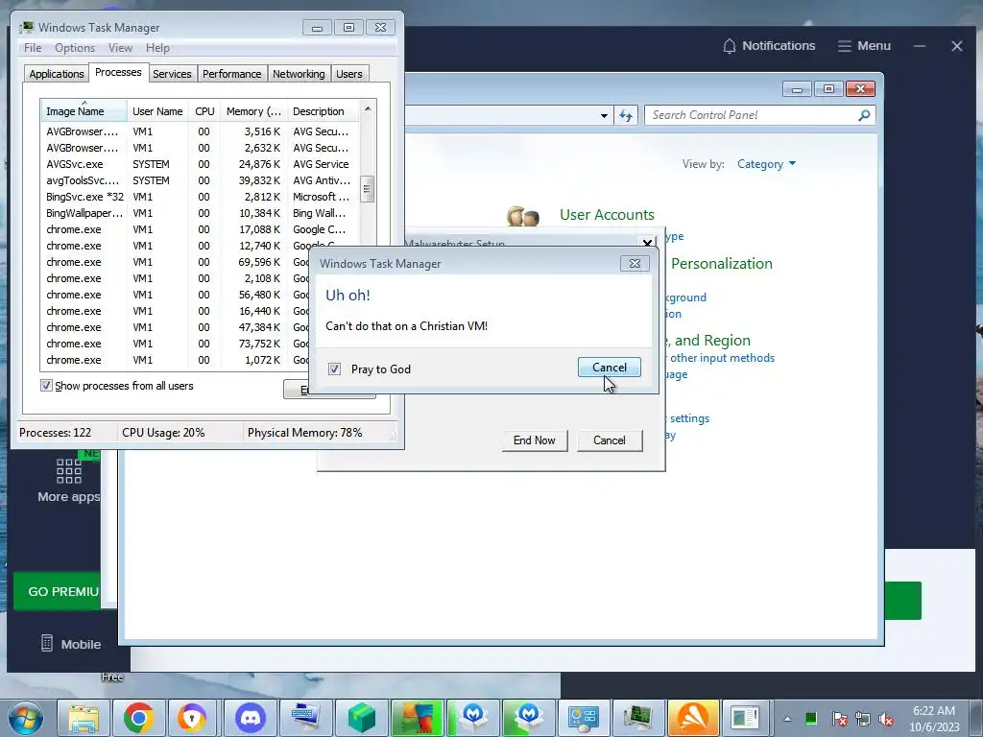Click the Control Panel refresh arrows button
The height and width of the screenshot is (737, 983).
626,115
